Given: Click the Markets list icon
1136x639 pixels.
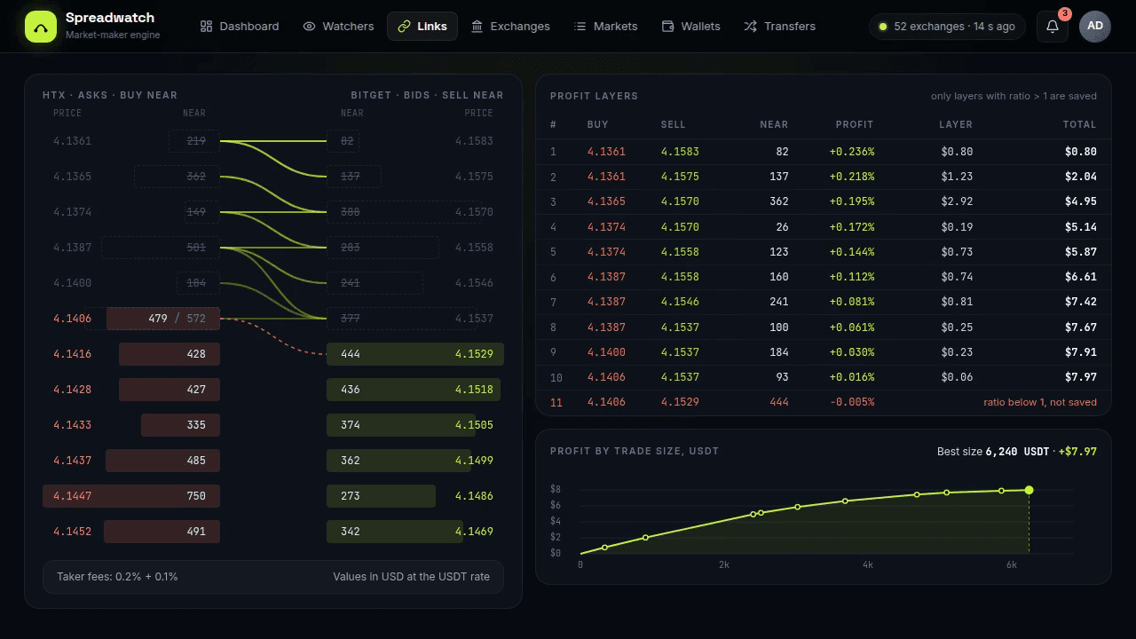Looking at the screenshot, I should pos(580,27).
